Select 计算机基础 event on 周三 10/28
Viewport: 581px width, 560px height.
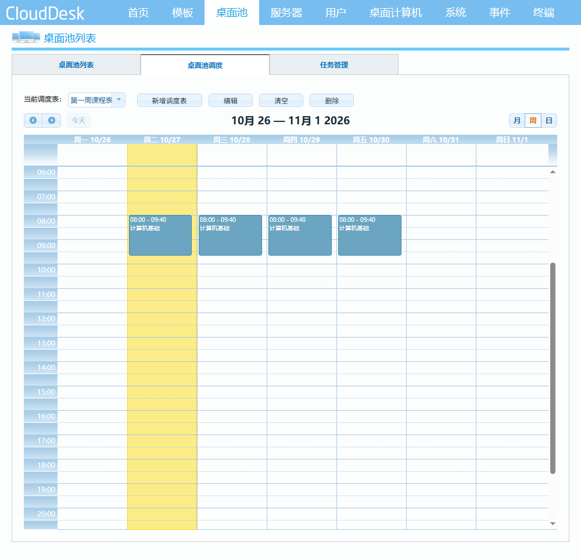tap(230, 235)
